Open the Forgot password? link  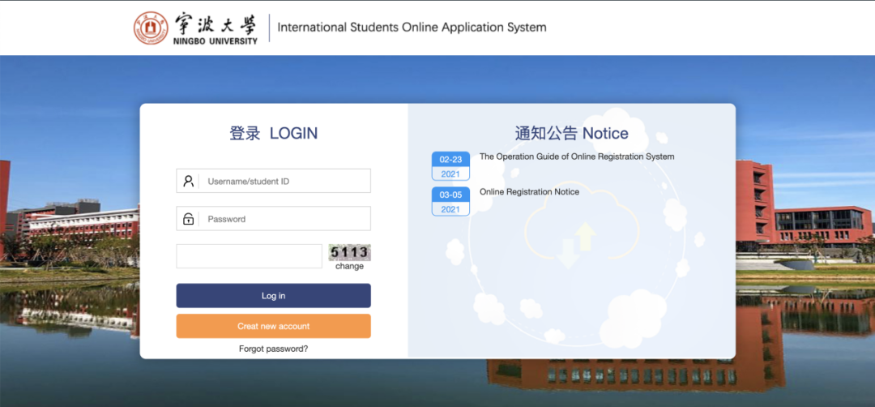pos(273,349)
